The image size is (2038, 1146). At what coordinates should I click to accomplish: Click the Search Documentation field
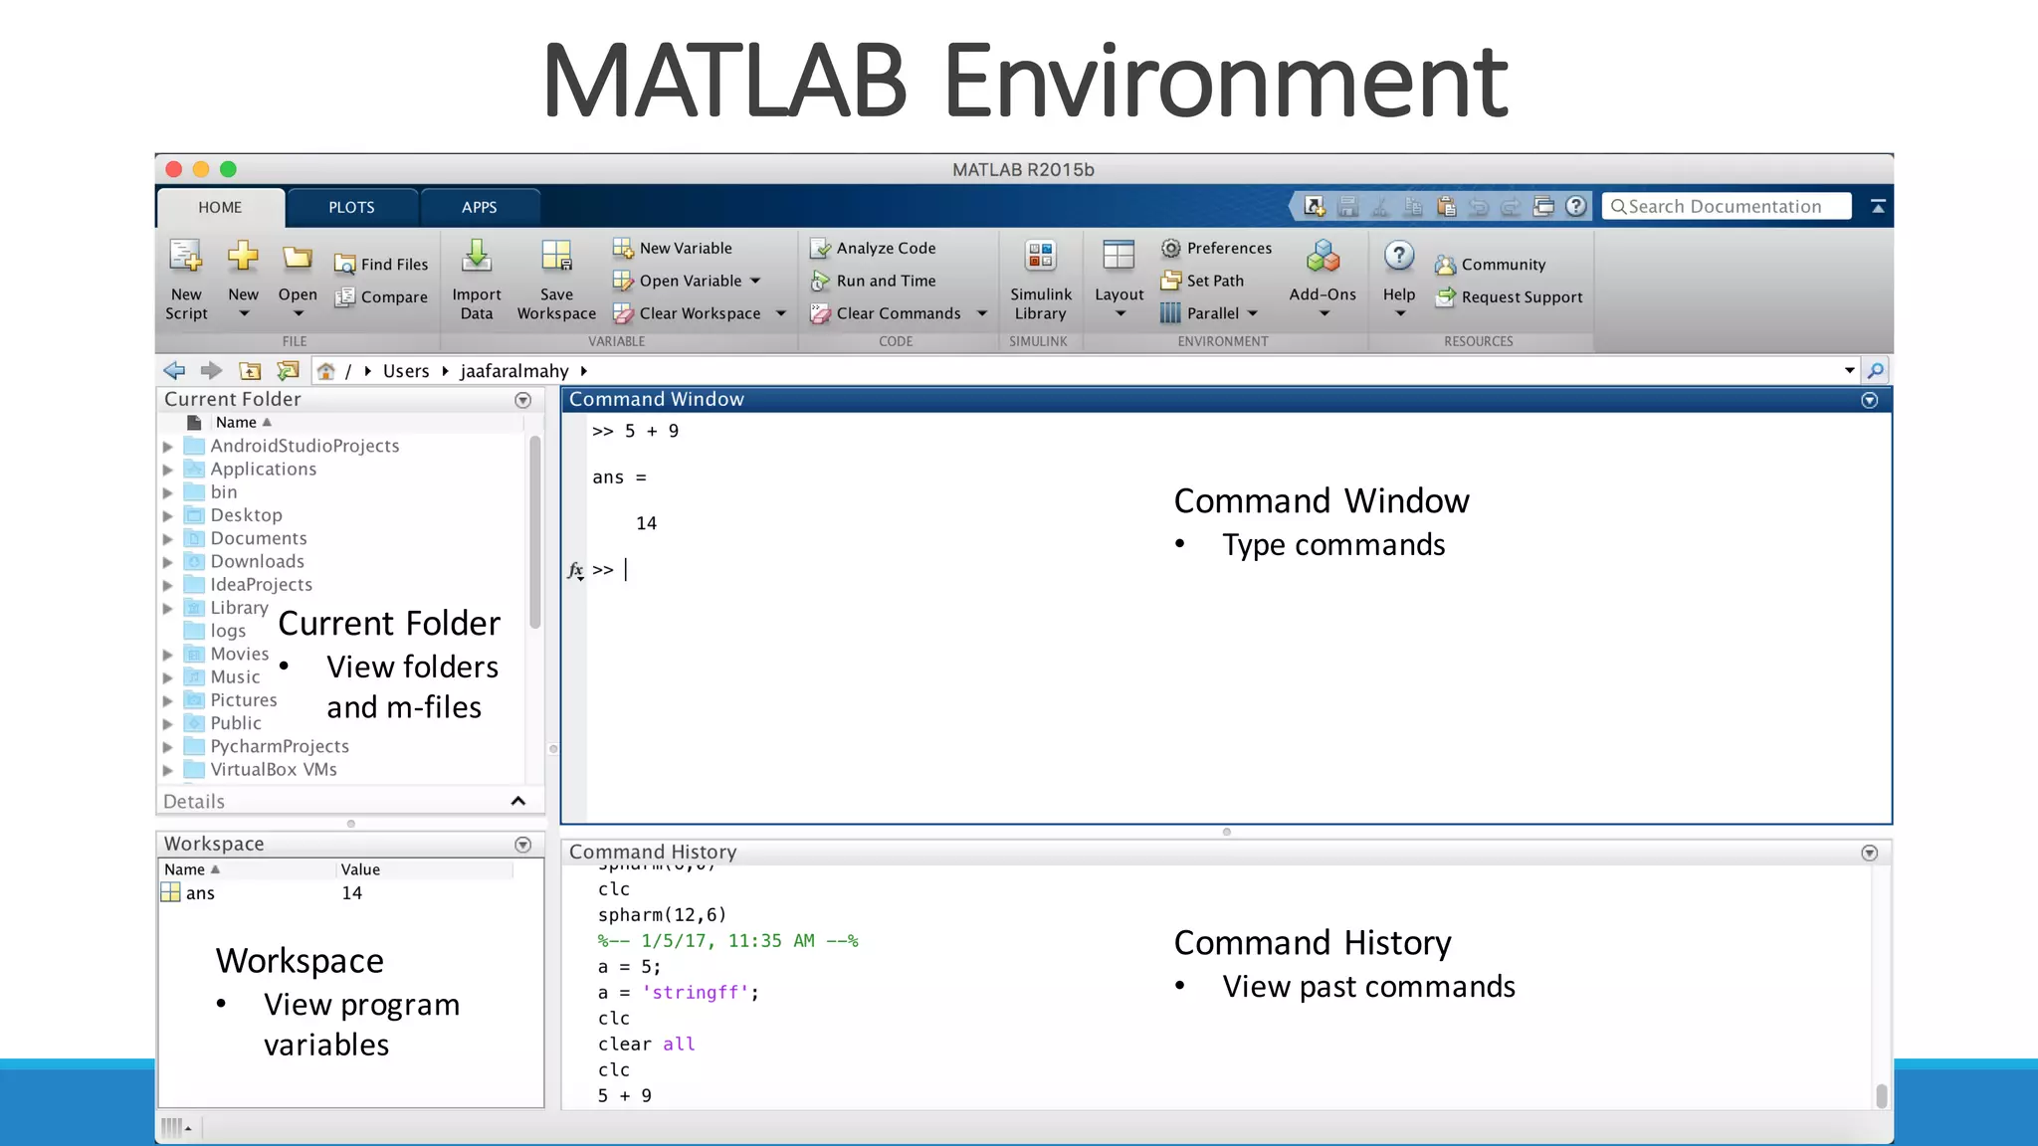coord(1727,206)
